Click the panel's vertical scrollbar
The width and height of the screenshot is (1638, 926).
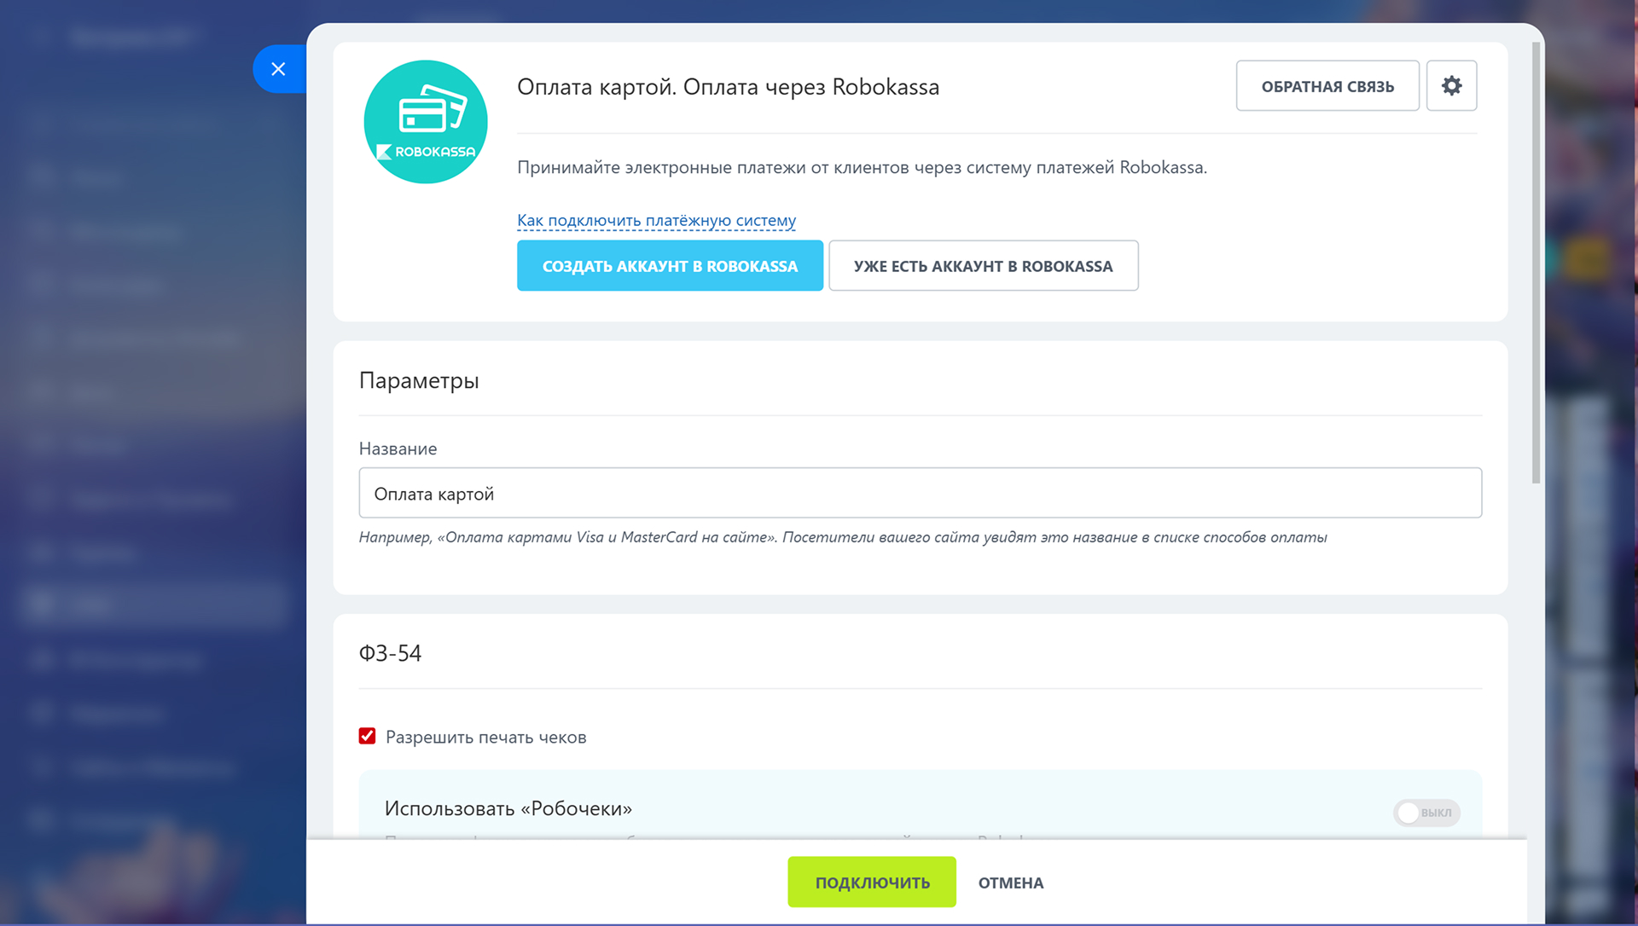1536,263
